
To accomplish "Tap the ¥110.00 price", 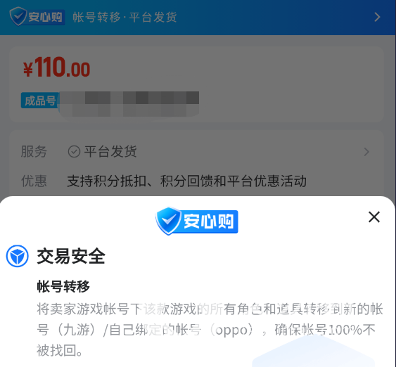I will coord(57,67).
